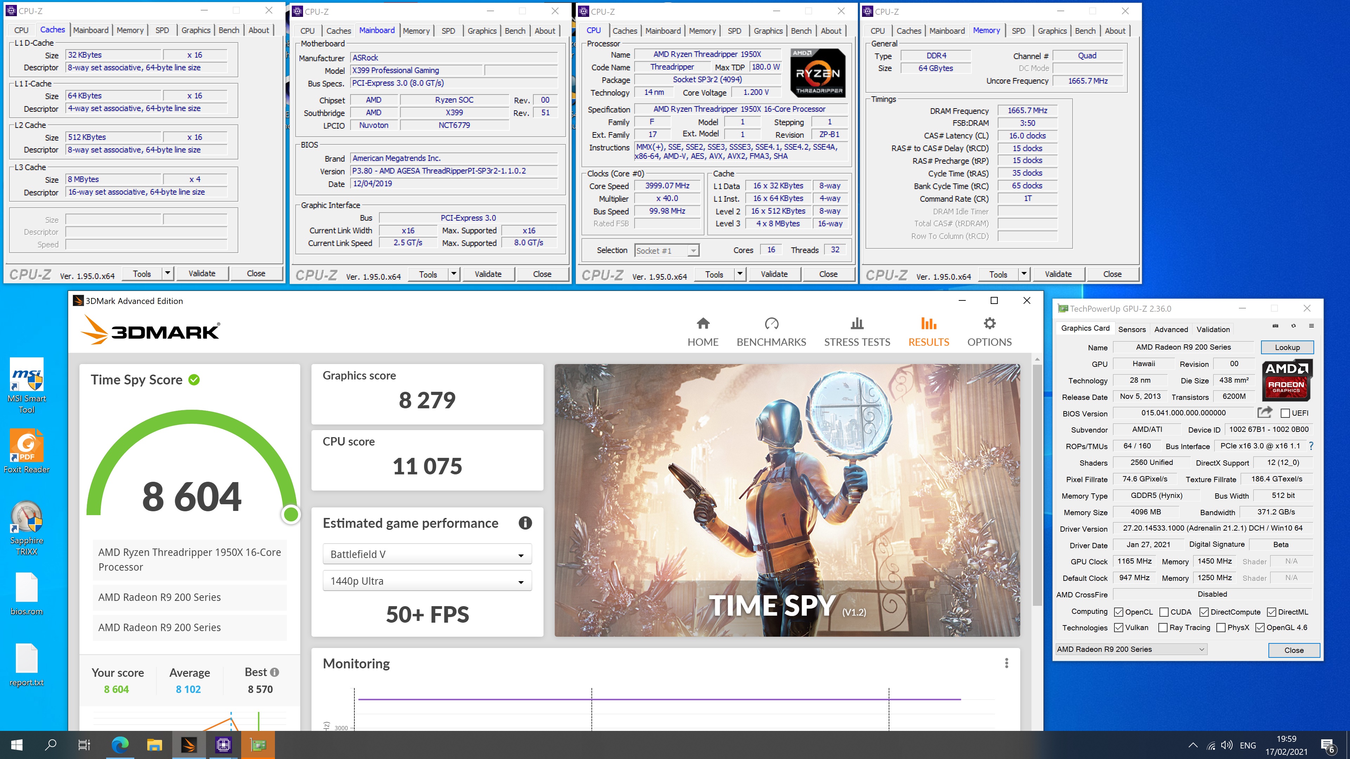Expand Tools arrow in Mainboard CPU-Z window

[x=454, y=274]
